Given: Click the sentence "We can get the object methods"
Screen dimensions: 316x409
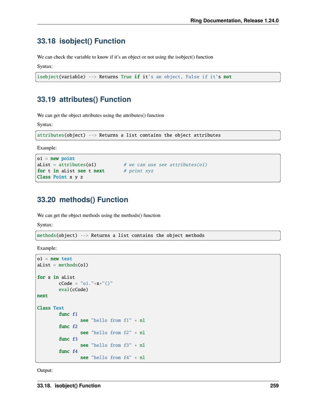Looking at the screenshot, I should (x=99, y=216).
